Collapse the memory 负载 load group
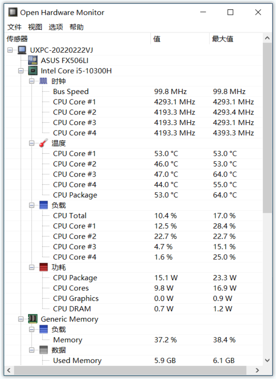This screenshot has height=379, width=276. click(x=31, y=330)
